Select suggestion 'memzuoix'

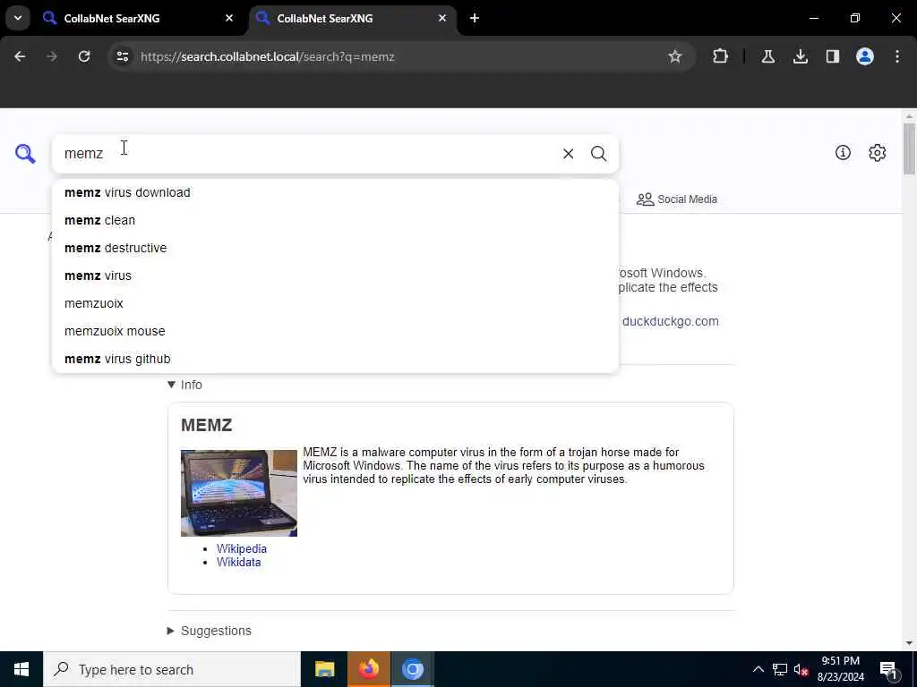point(335,304)
